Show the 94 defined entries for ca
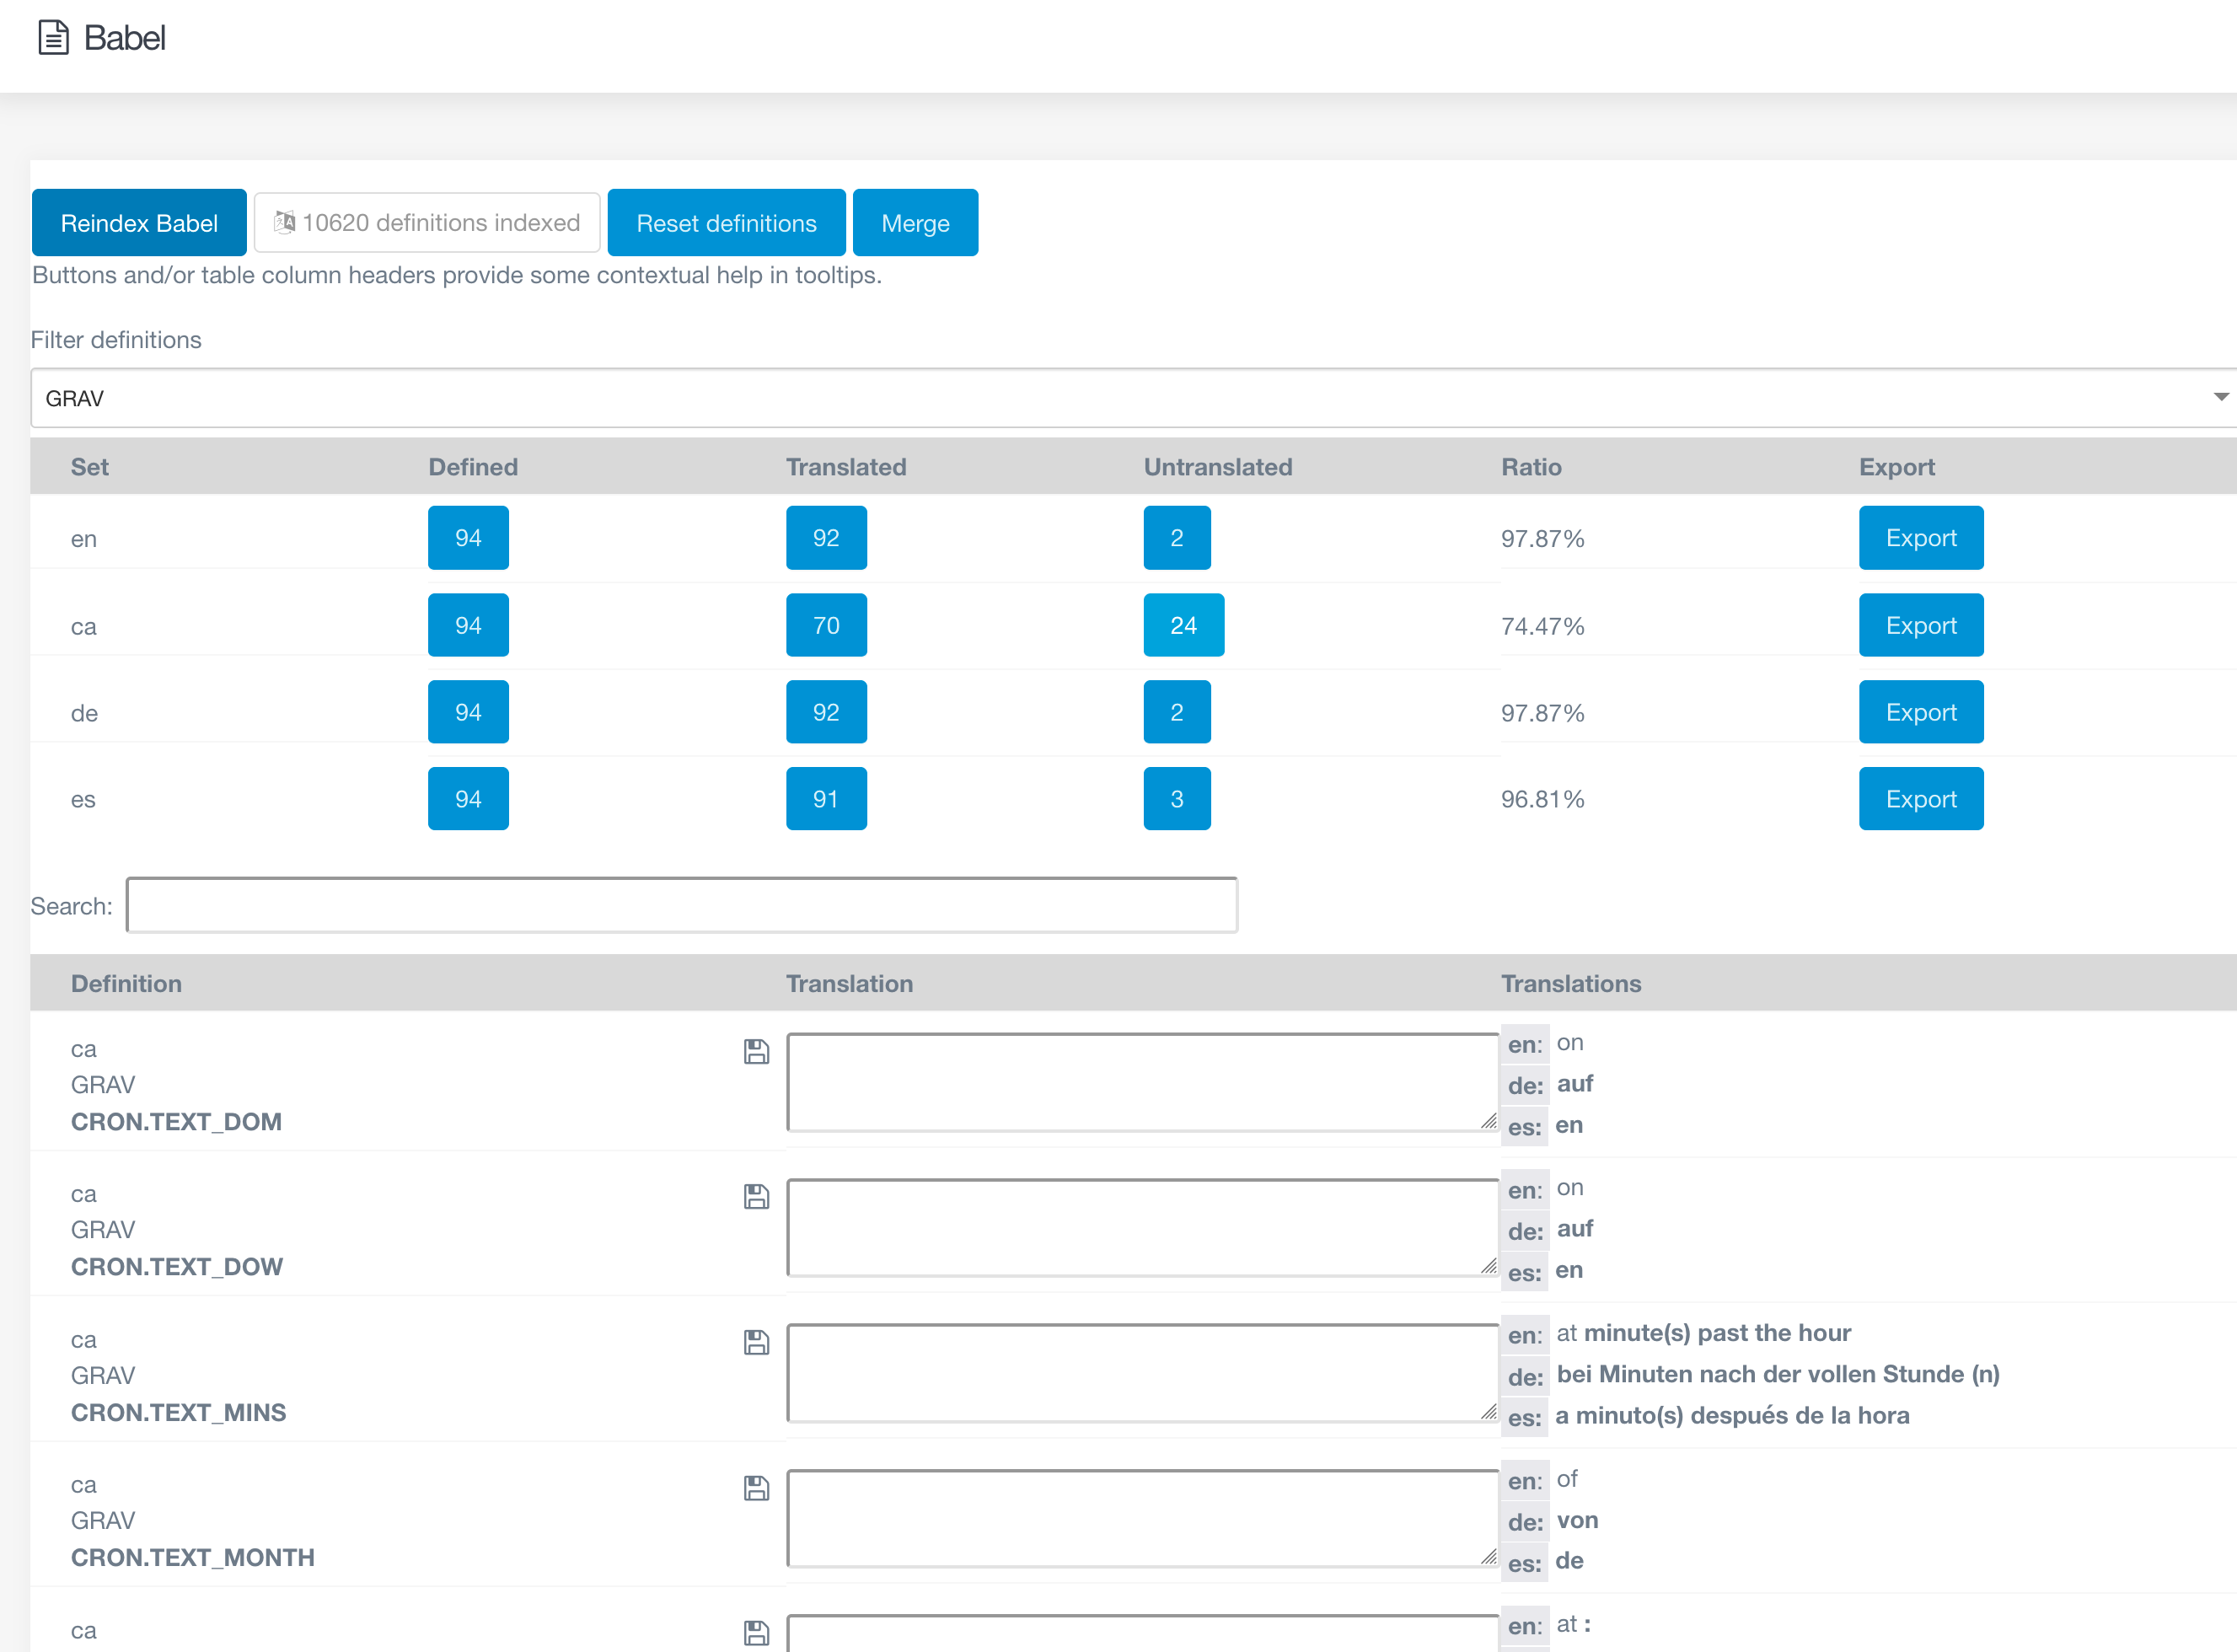2237x1652 pixels. tap(468, 625)
